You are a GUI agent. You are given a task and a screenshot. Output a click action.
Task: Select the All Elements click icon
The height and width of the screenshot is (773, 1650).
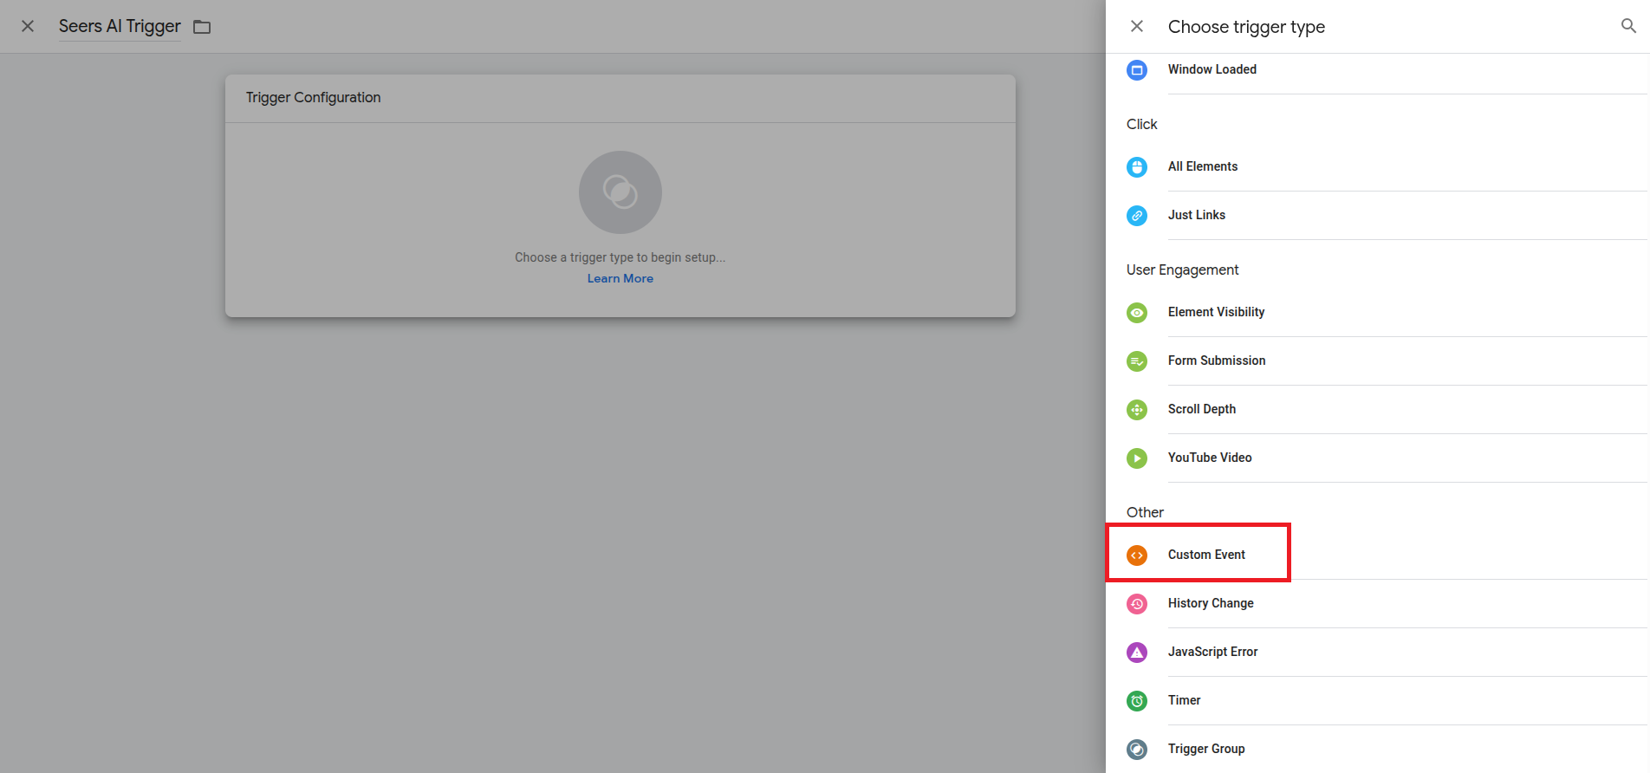1137,166
